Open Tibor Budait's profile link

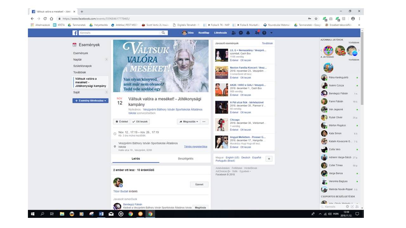[121, 191]
